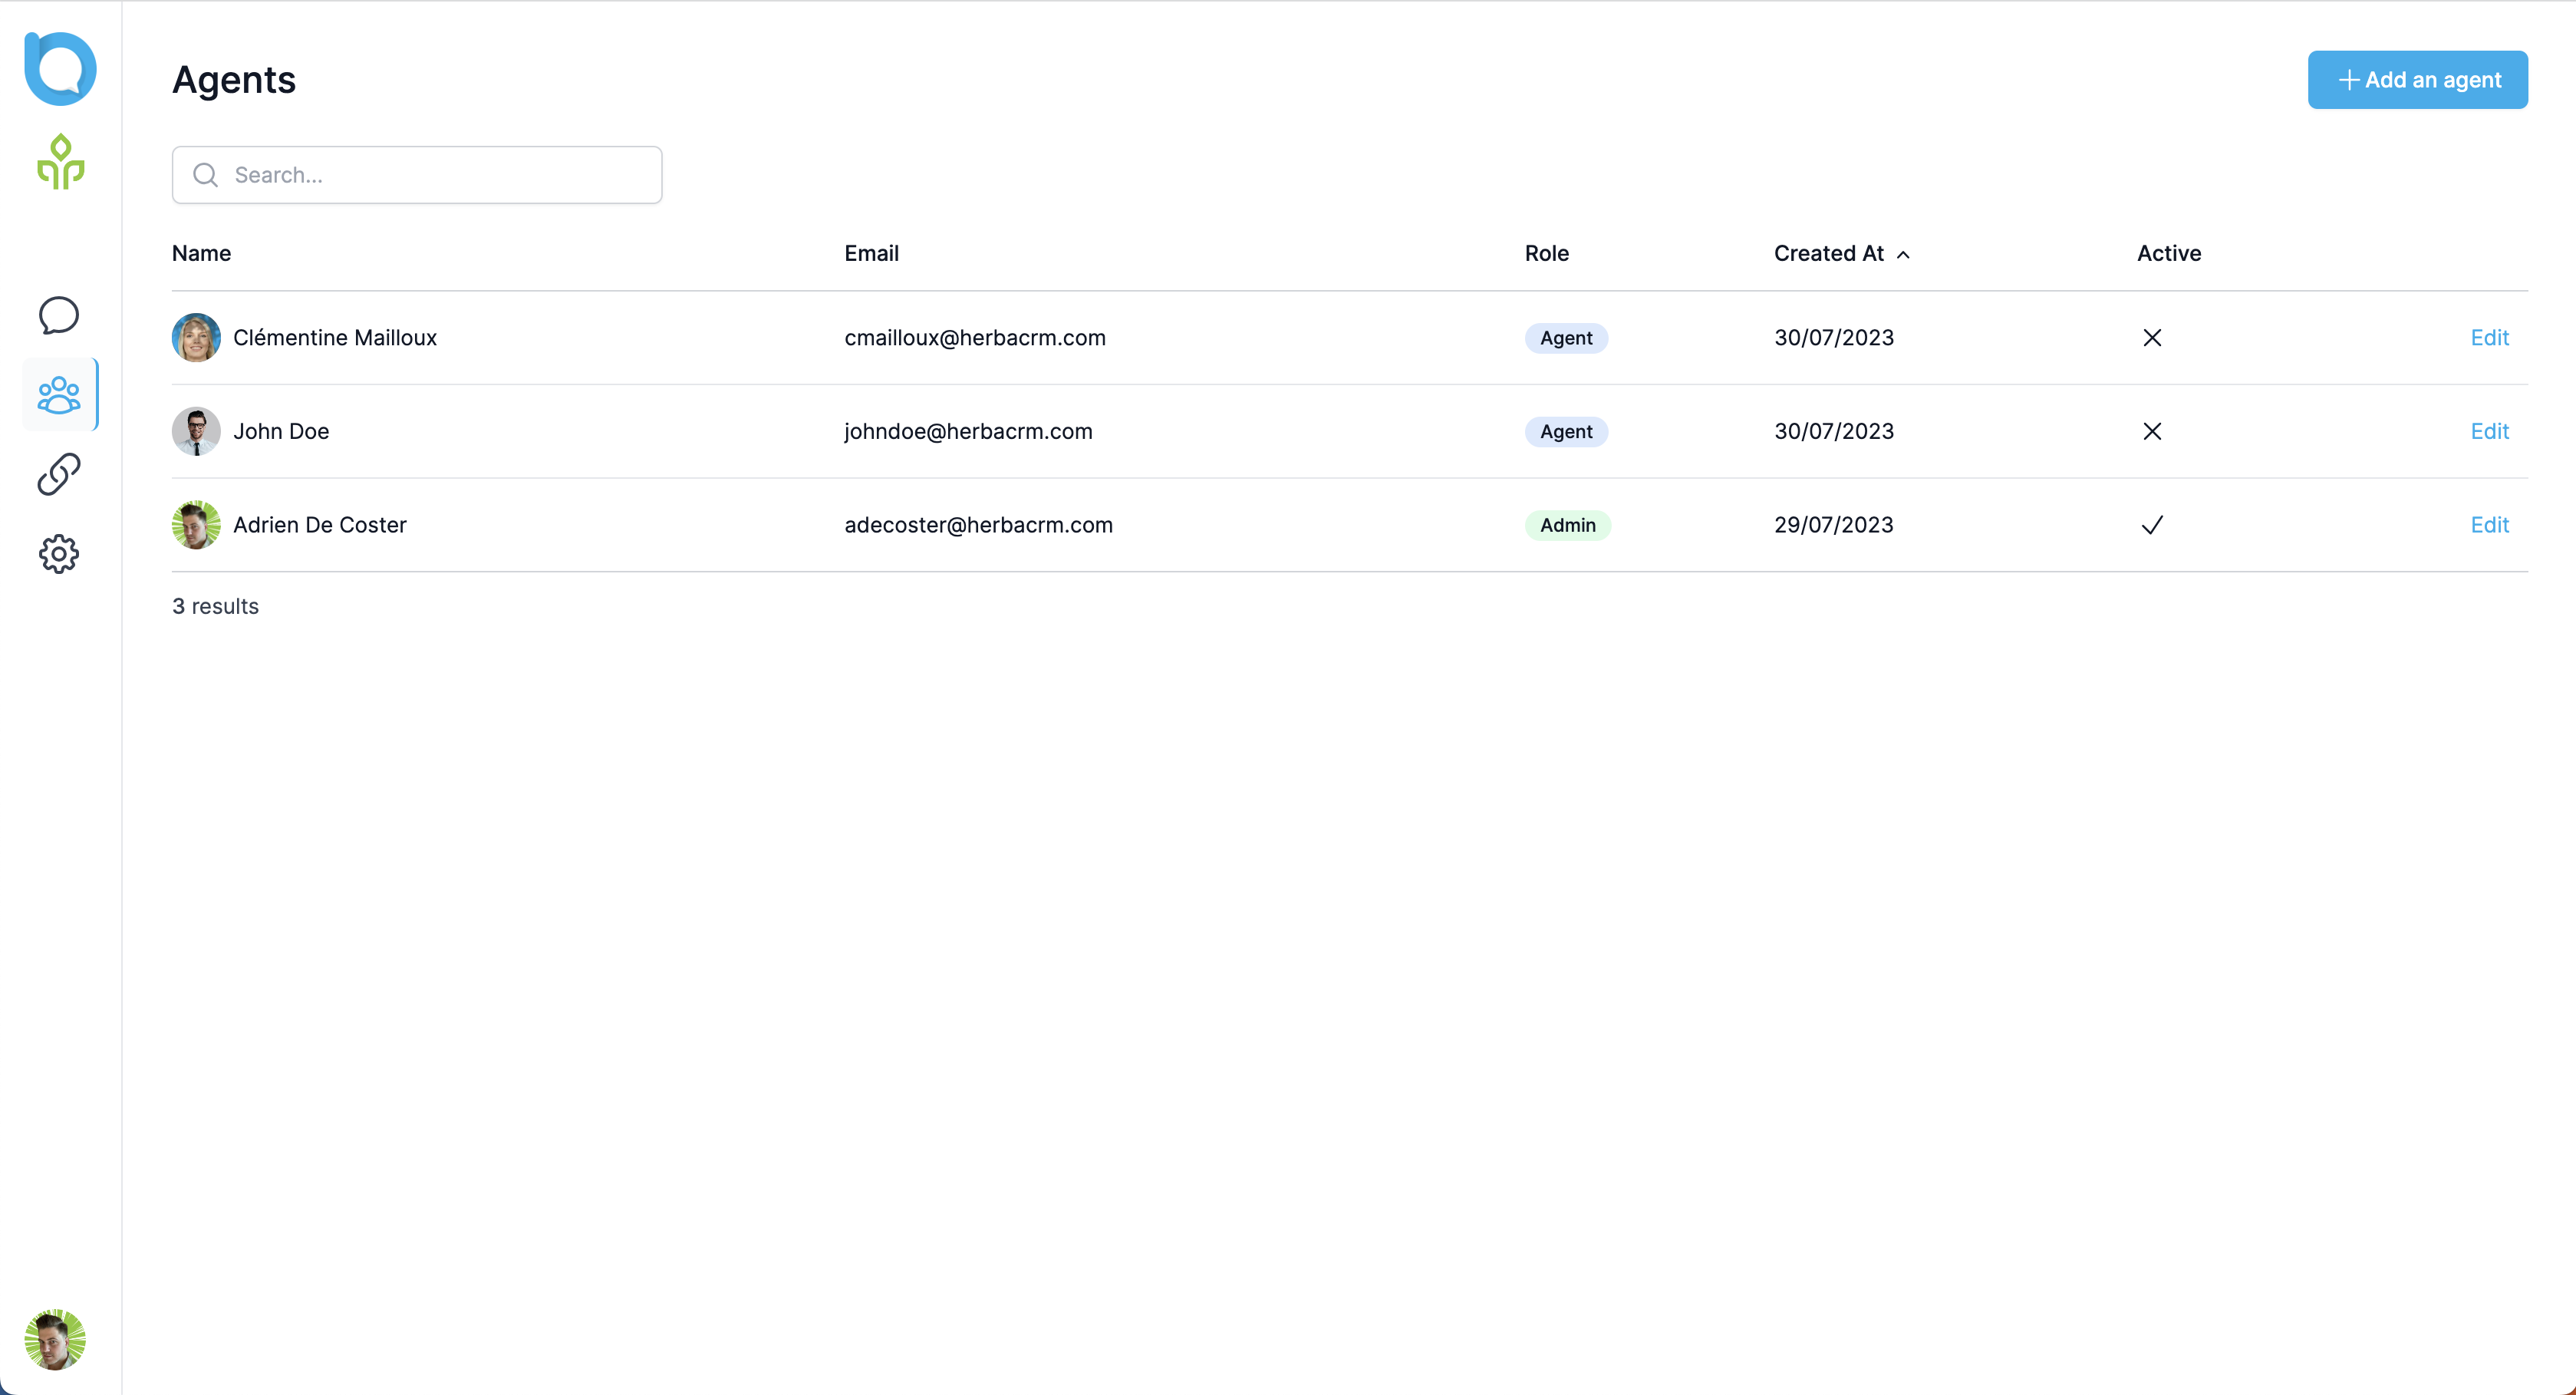Open the conversations chat bubble icon

coord(59,315)
